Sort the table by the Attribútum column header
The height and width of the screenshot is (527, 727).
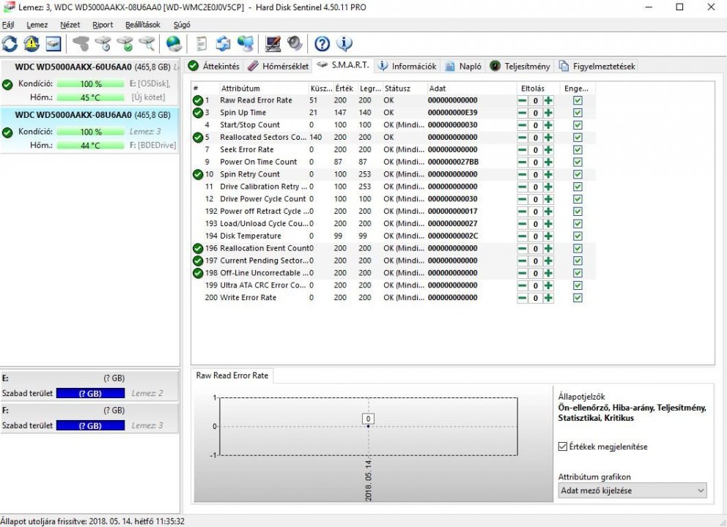(x=263, y=89)
